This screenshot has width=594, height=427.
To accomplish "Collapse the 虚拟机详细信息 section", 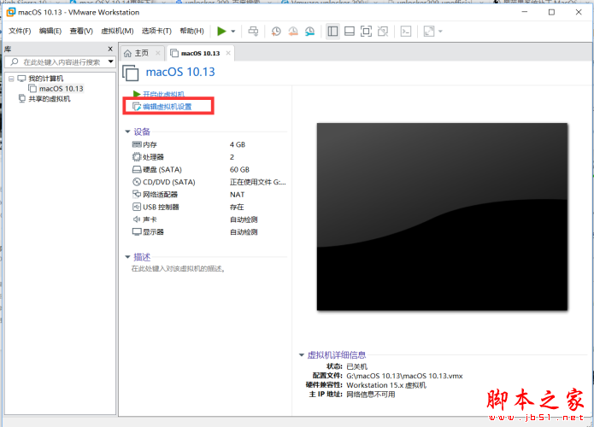I will pyautogui.click(x=302, y=354).
